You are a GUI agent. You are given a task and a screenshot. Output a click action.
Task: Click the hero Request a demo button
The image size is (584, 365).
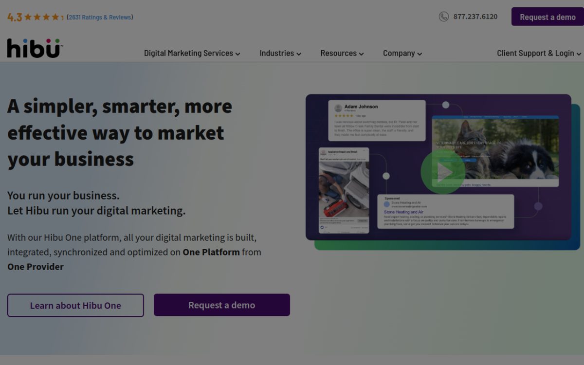point(222,305)
